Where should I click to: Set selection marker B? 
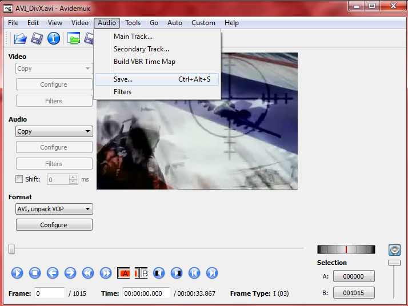[x=141, y=273]
